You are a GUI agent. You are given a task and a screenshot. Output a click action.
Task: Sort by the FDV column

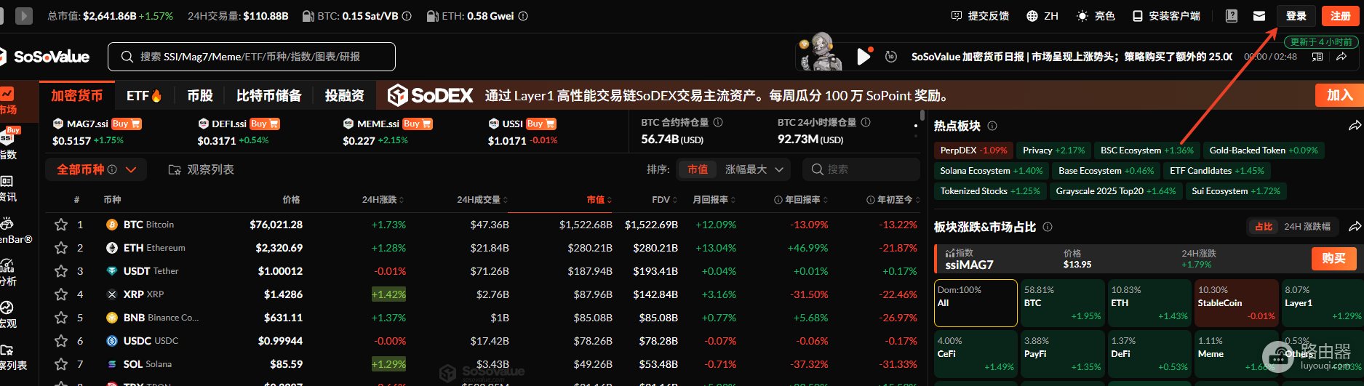664,200
